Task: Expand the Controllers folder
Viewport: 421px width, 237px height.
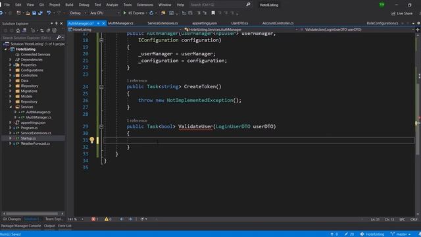Action: point(11,76)
